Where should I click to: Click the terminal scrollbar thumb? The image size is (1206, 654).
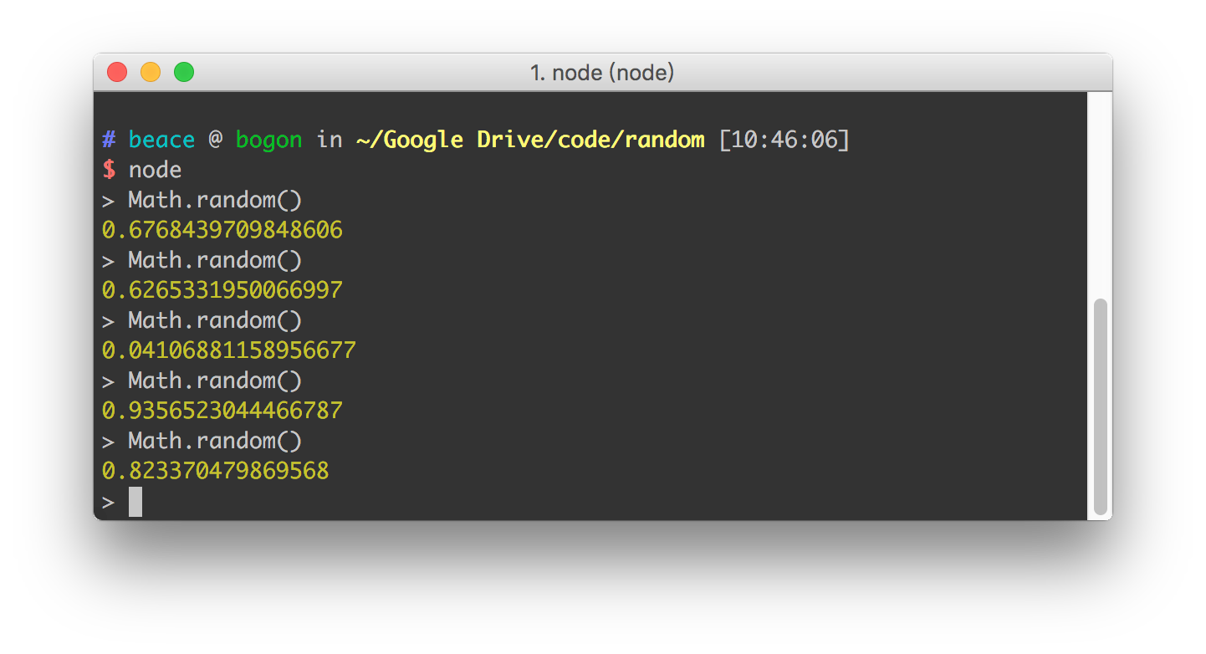coord(1101,406)
